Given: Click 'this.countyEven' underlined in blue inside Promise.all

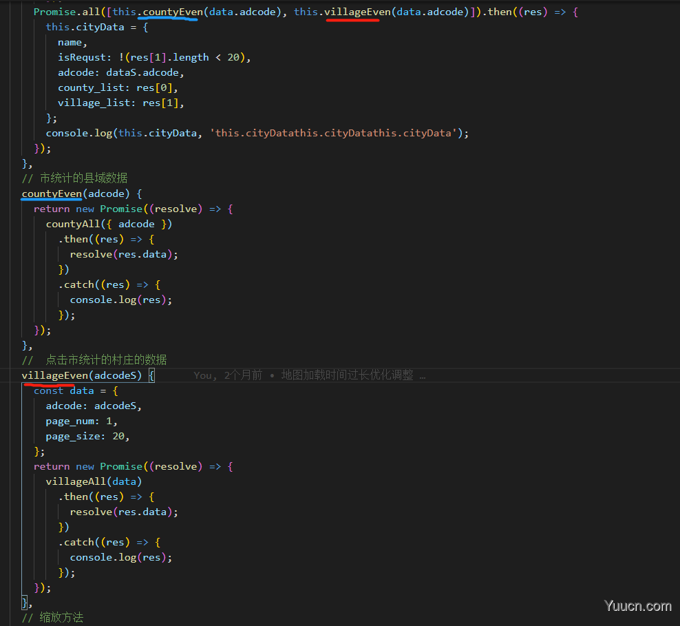Looking at the screenshot, I should (158, 12).
